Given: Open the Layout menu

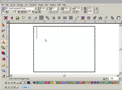Looking at the screenshot, I should click(13, 5).
